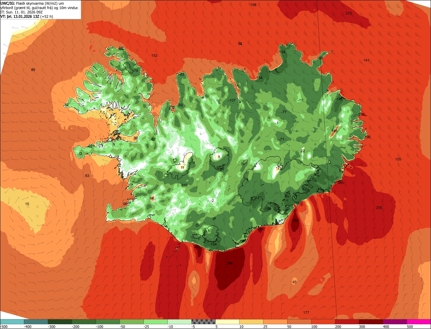Click the 38 value near Breiðafjörður
The height and width of the screenshot is (329, 431).
click(x=135, y=138)
